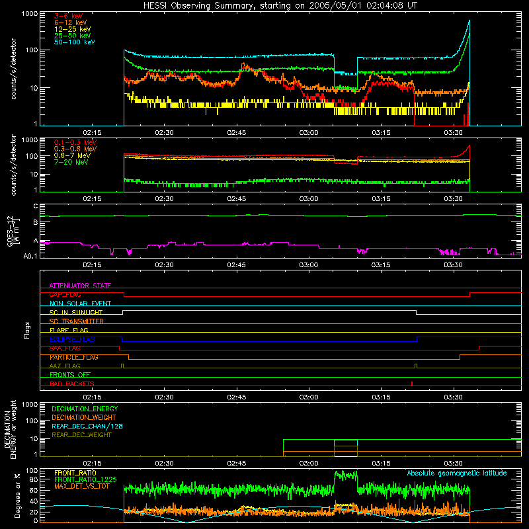Click the 'Degrees or %' axis label
This screenshot has height=529, width=529.
[x=17, y=496]
